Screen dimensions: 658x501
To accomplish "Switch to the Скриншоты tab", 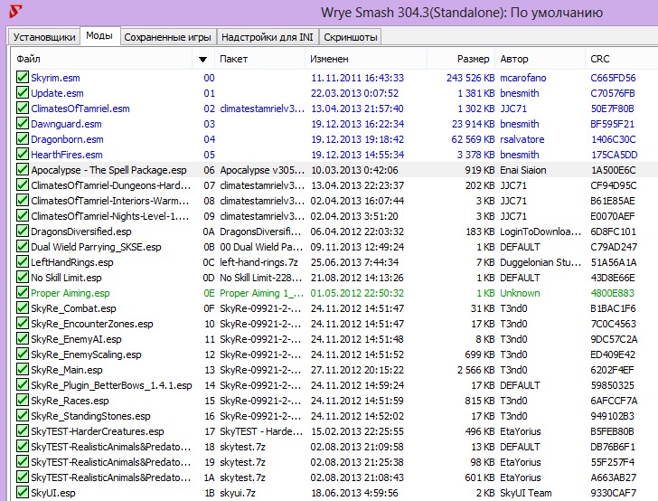I will coord(351,37).
